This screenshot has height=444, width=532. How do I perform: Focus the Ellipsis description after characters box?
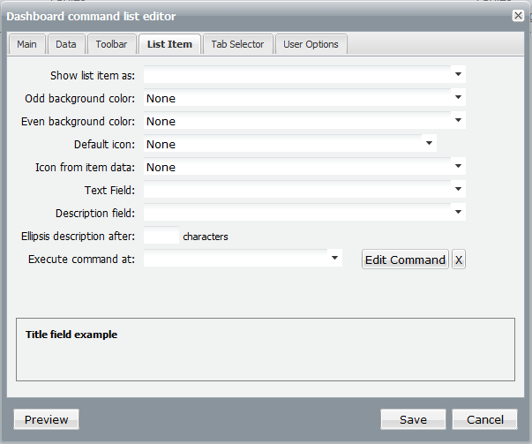(161, 235)
